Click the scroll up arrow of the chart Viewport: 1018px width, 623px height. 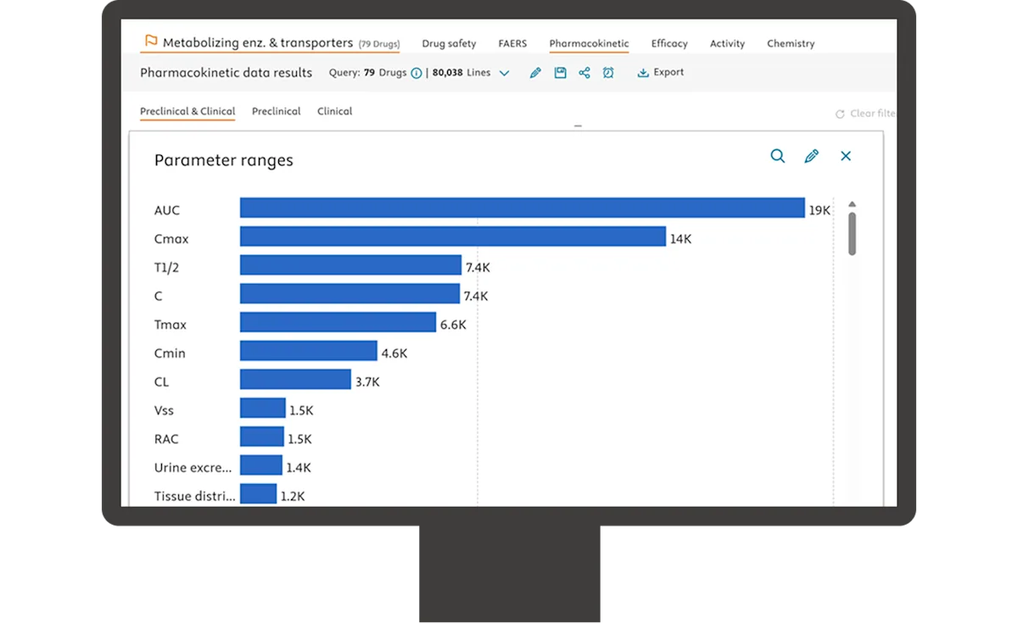tap(853, 204)
